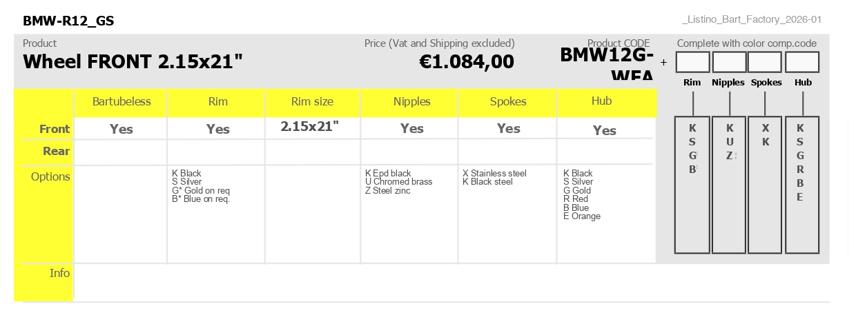The width and height of the screenshot is (856, 326).
Task: Click the Front row label
Action: [55, 129]
